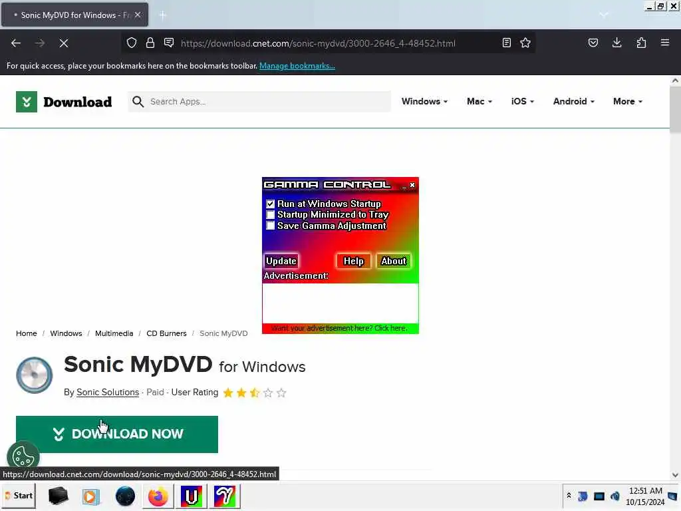
Task: Focus the Search Apps field
Action: [x=259, y=102]
